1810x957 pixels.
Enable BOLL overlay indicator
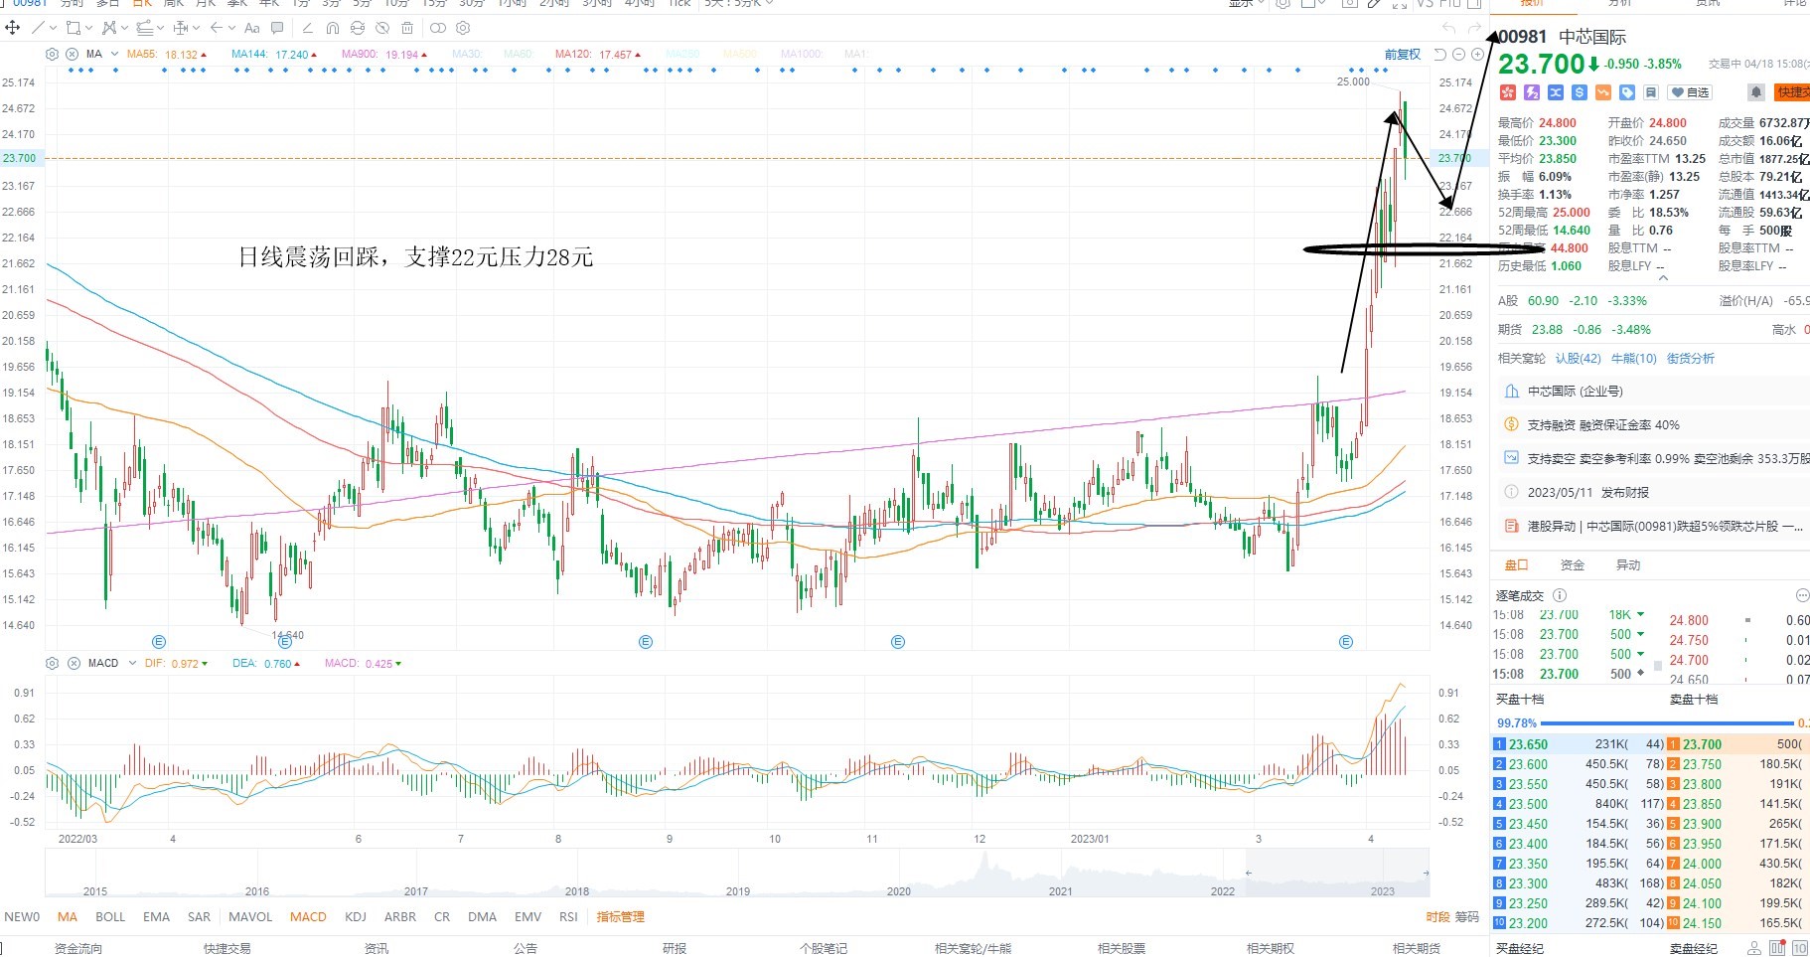(110, 916)
